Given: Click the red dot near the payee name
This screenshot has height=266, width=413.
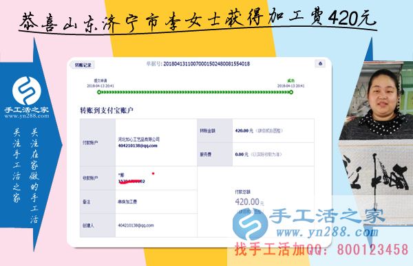Looking at the screenshot, I should [x=153, y=173].
